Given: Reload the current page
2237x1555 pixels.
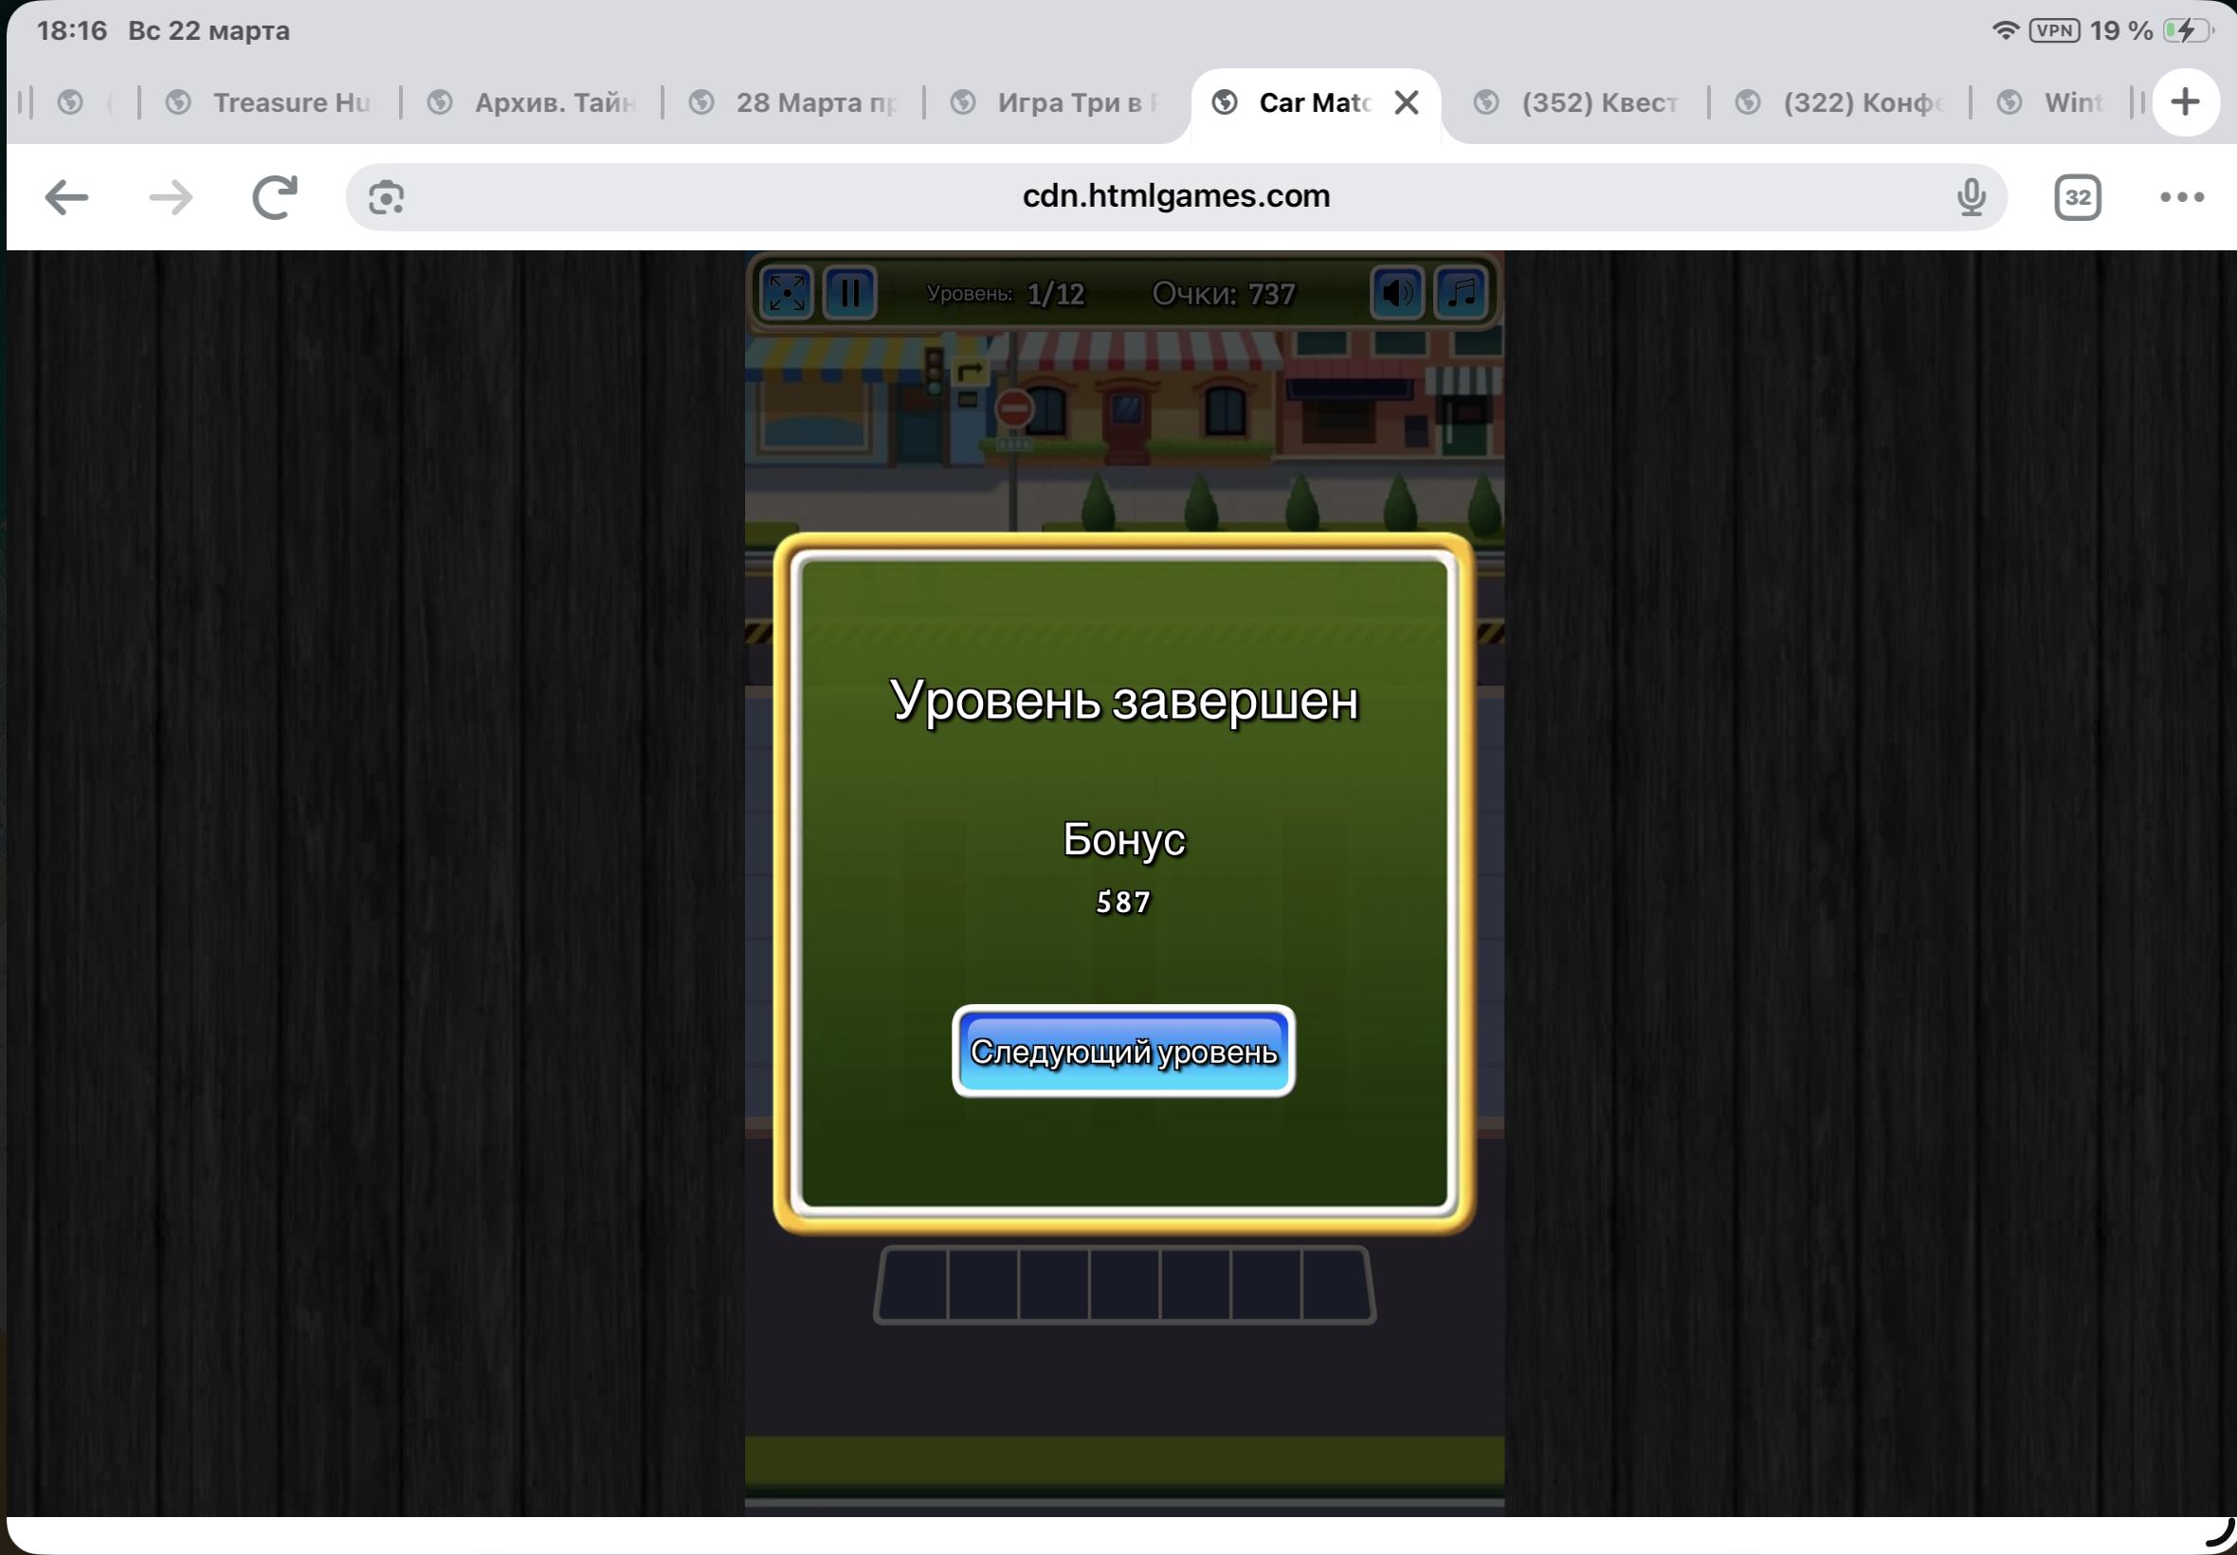Looking at the screenshot, I should 275,198.
